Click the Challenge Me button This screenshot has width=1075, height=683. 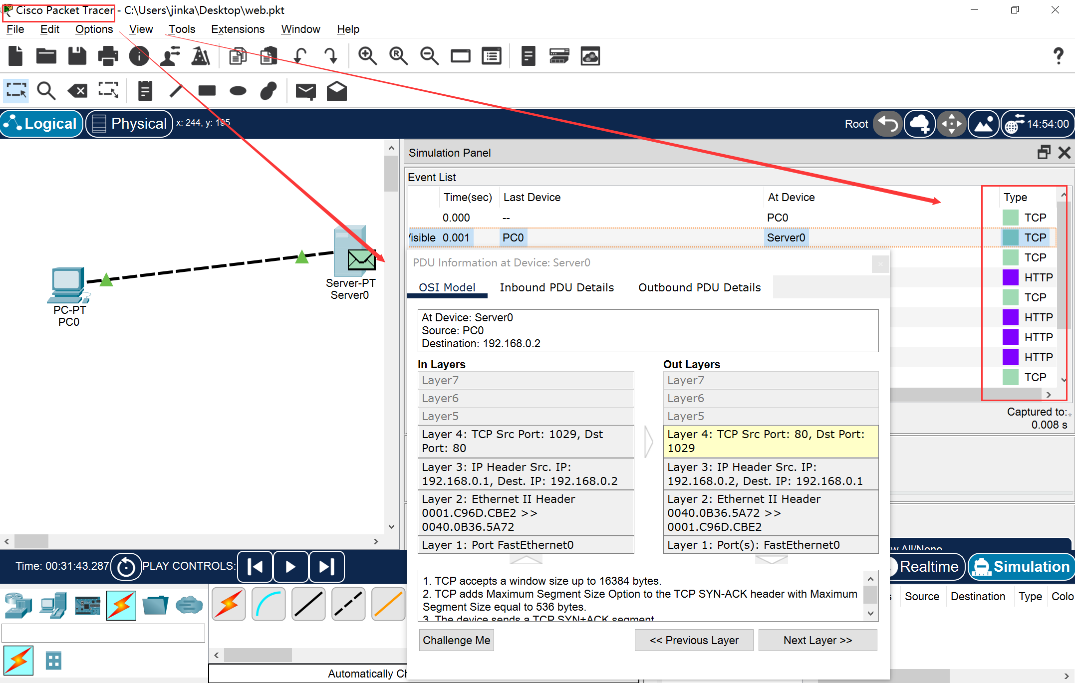456,640
